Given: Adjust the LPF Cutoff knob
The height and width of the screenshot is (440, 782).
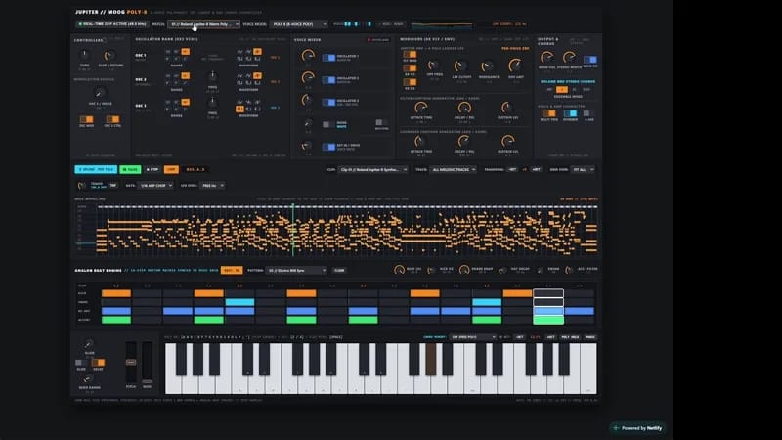Looking at the screenshot, I should (x=460, y=66).
